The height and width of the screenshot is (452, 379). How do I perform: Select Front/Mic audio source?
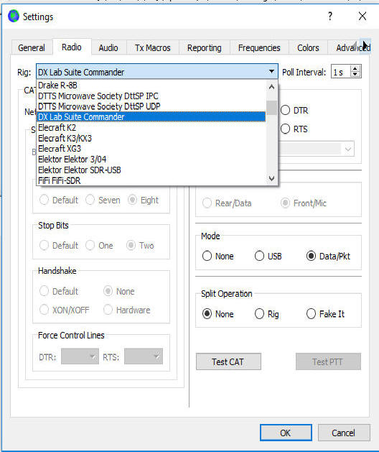click(304, 203)
